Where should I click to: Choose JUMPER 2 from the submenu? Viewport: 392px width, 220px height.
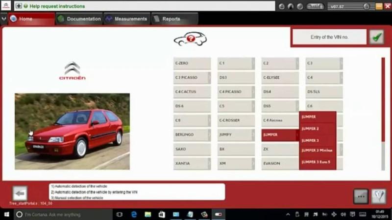pyautogui.click(x=318, y=129)
